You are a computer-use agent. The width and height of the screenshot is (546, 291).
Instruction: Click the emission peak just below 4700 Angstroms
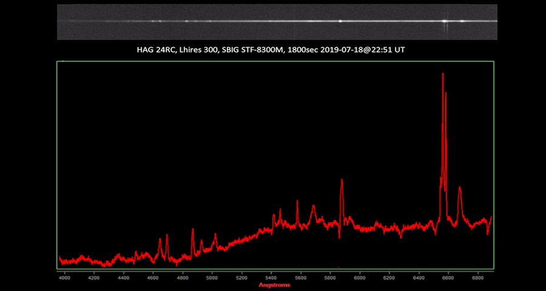tap(167, 236)
